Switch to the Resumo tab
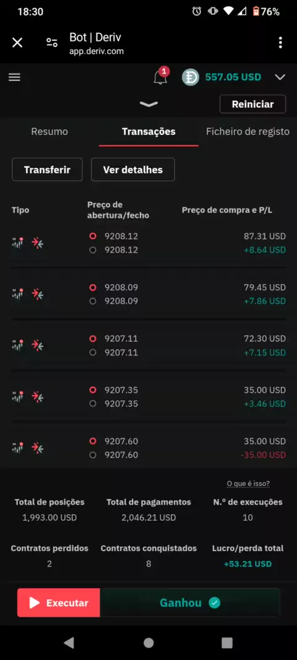This screenshot has width=297, height=660. click(x=49, y=132)
